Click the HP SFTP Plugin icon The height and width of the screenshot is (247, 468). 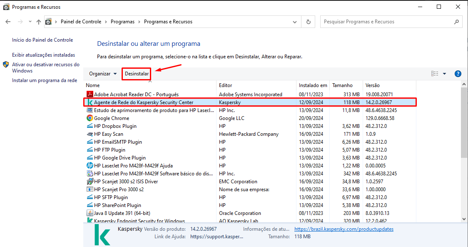click(90, 197)
